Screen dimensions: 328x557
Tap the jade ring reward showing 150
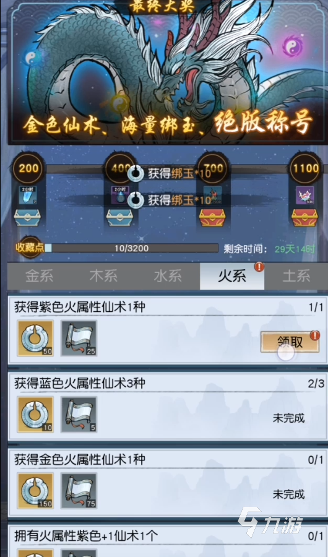(x=35, y=491)
